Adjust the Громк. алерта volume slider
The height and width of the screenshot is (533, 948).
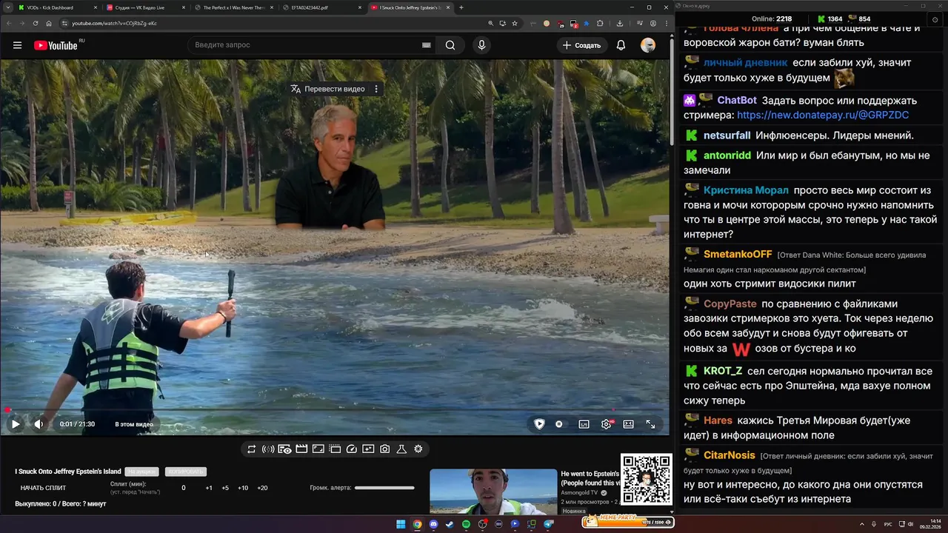coord(384,488)
